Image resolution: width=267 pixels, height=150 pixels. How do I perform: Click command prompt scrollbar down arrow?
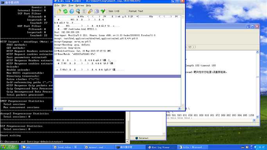click(127, 141)
